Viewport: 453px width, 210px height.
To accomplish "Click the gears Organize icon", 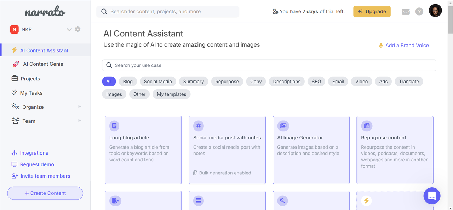I will click(x=15, y=107).
